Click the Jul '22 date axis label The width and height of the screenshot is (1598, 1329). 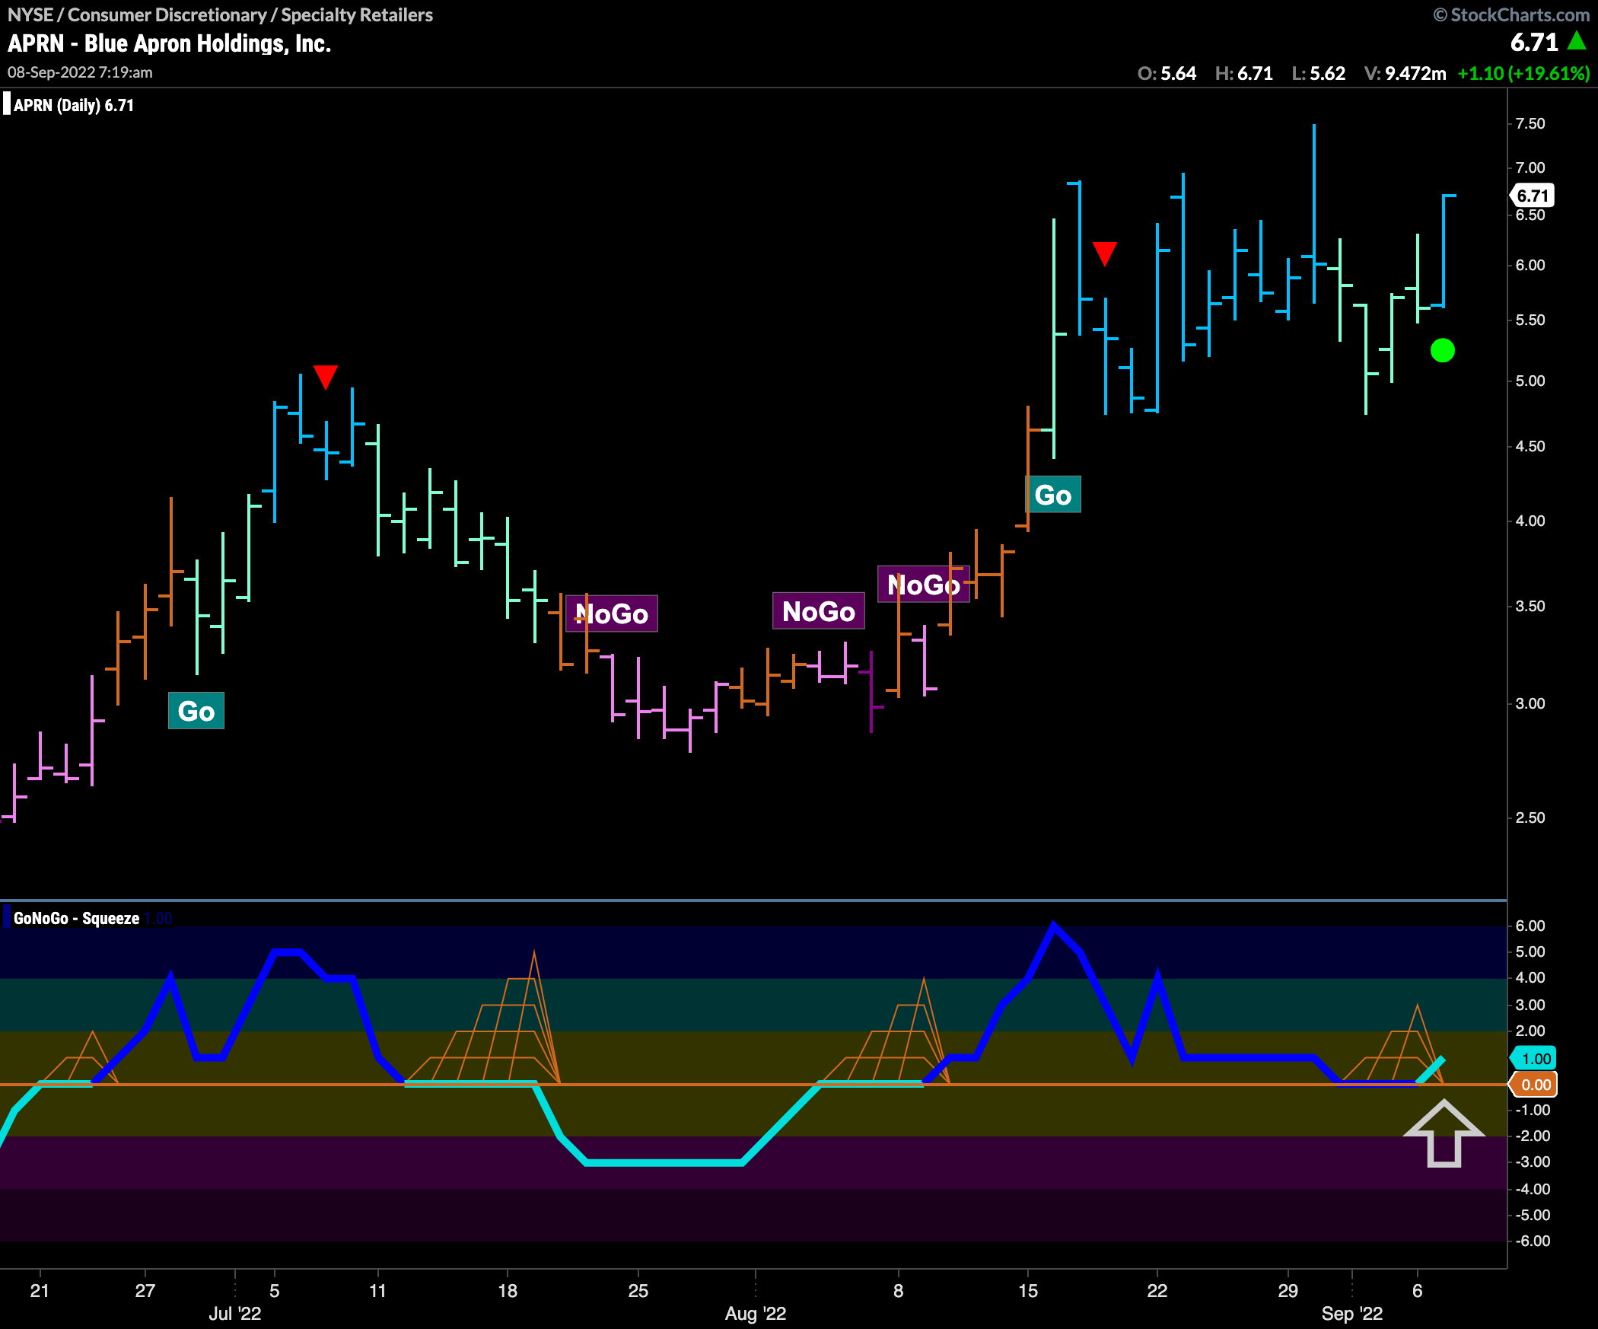pos(235,1313)
